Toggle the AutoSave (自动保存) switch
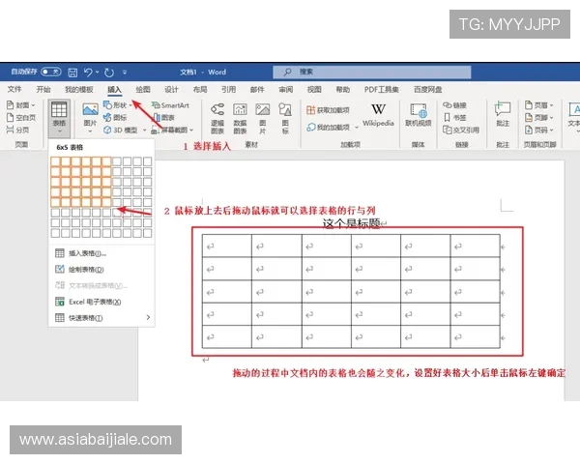The height and width of the screenshot is (464, 580). point(50,72)
